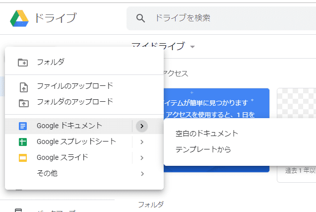
Task: Click the ドライブ title text
Action: point(56,18)
